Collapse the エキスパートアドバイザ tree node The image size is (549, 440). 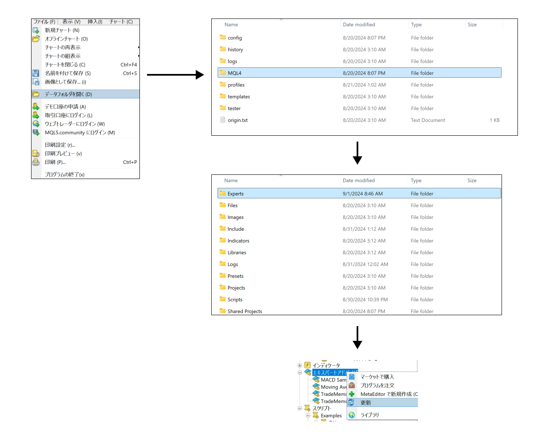[x=299, y=372]
